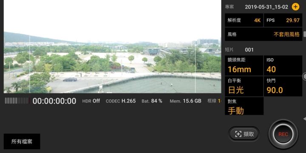Viewport: 306px width, 153px height.
Task: Switch 對焦 focus mode 手動
Action: 244,106
